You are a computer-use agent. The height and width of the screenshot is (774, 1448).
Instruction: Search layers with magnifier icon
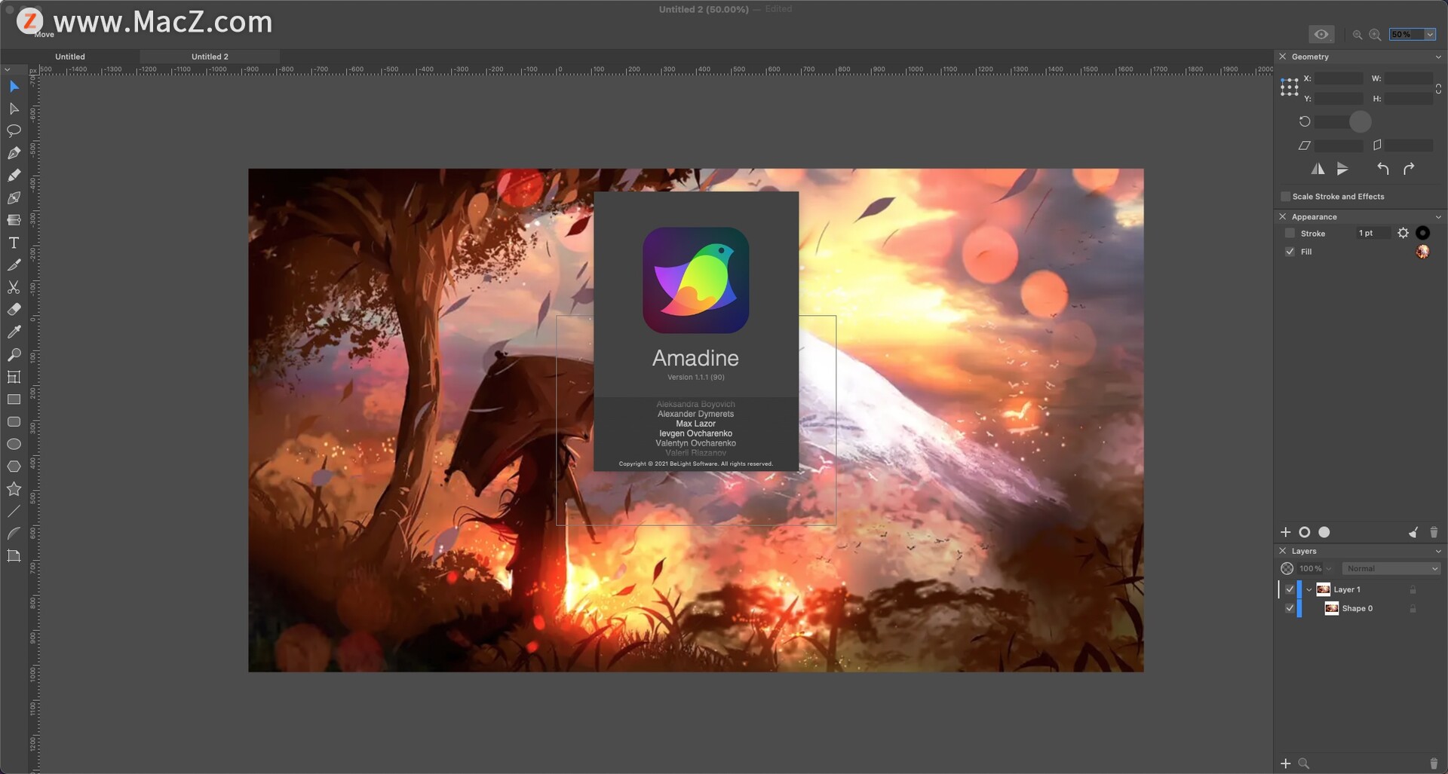click(1304, 763)
